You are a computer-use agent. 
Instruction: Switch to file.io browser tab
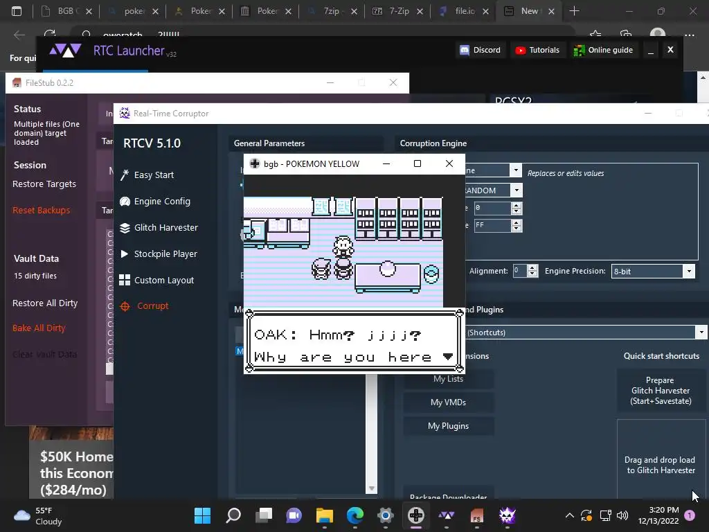tap(464, 11)
